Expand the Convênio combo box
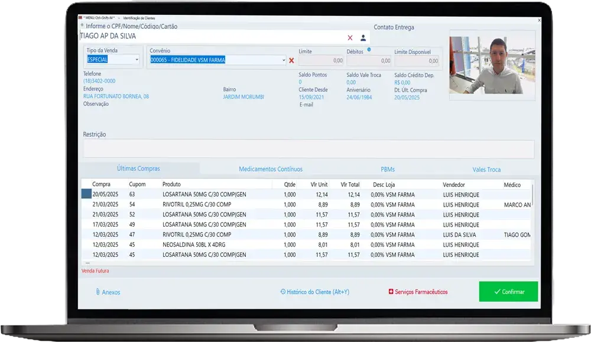 [284, 60]
